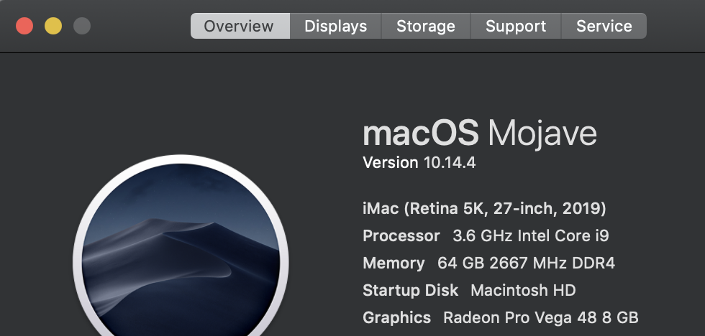Click the Memory label
This screenshot has height=336, width=705.
tap(394, 263)
